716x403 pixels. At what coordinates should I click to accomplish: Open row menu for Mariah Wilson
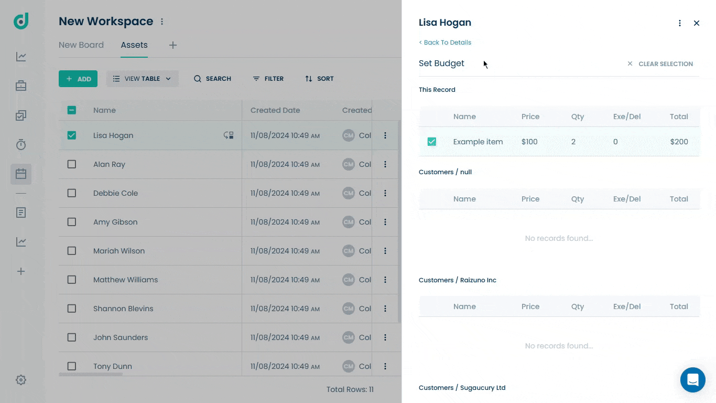tap(385, 251)
